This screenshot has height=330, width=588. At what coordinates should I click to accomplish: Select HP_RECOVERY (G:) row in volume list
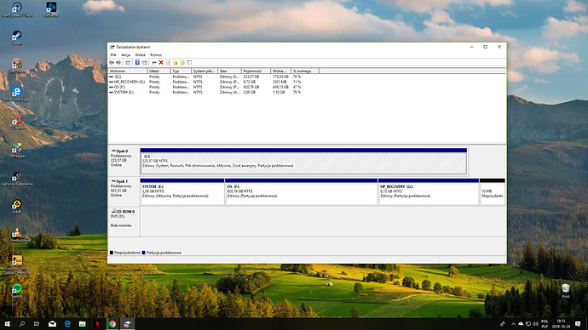click(205, 82)
